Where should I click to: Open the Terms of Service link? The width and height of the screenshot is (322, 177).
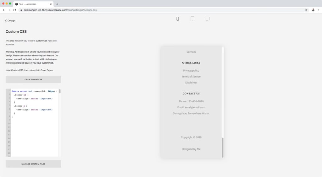pyautogui.click(x=191, y=77)
